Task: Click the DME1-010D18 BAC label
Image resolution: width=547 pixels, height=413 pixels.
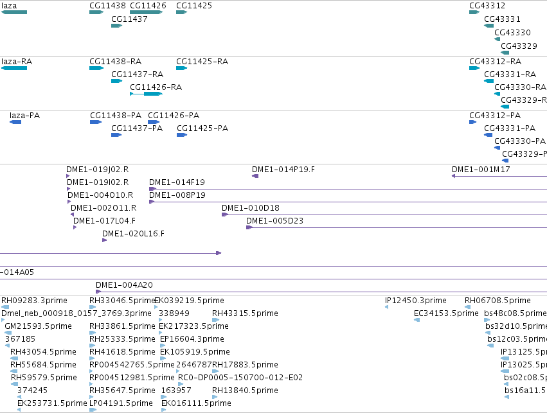Action: click(251, 208)
